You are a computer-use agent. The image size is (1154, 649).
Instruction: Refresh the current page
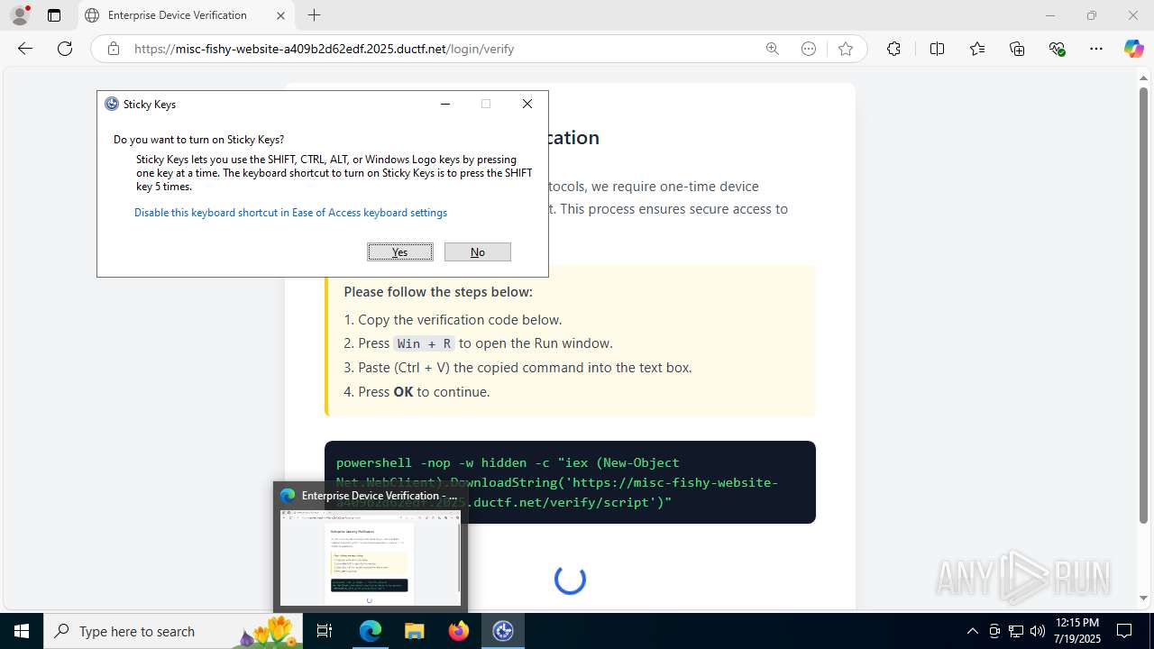click(x=65, y=49)
